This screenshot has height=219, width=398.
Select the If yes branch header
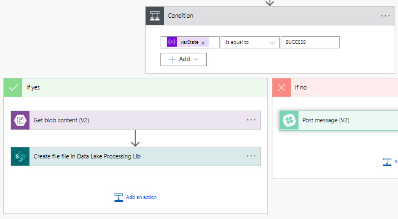pyautogui.click(x=136, y=88)
